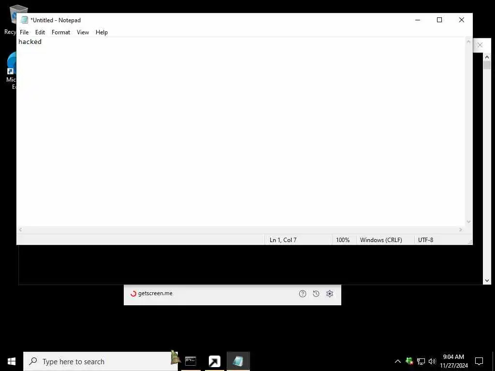The height and width of the screenshot is (371, 495).
Task: Close the Notepad window
Action: pyautogui.click(x=461, y=20)
